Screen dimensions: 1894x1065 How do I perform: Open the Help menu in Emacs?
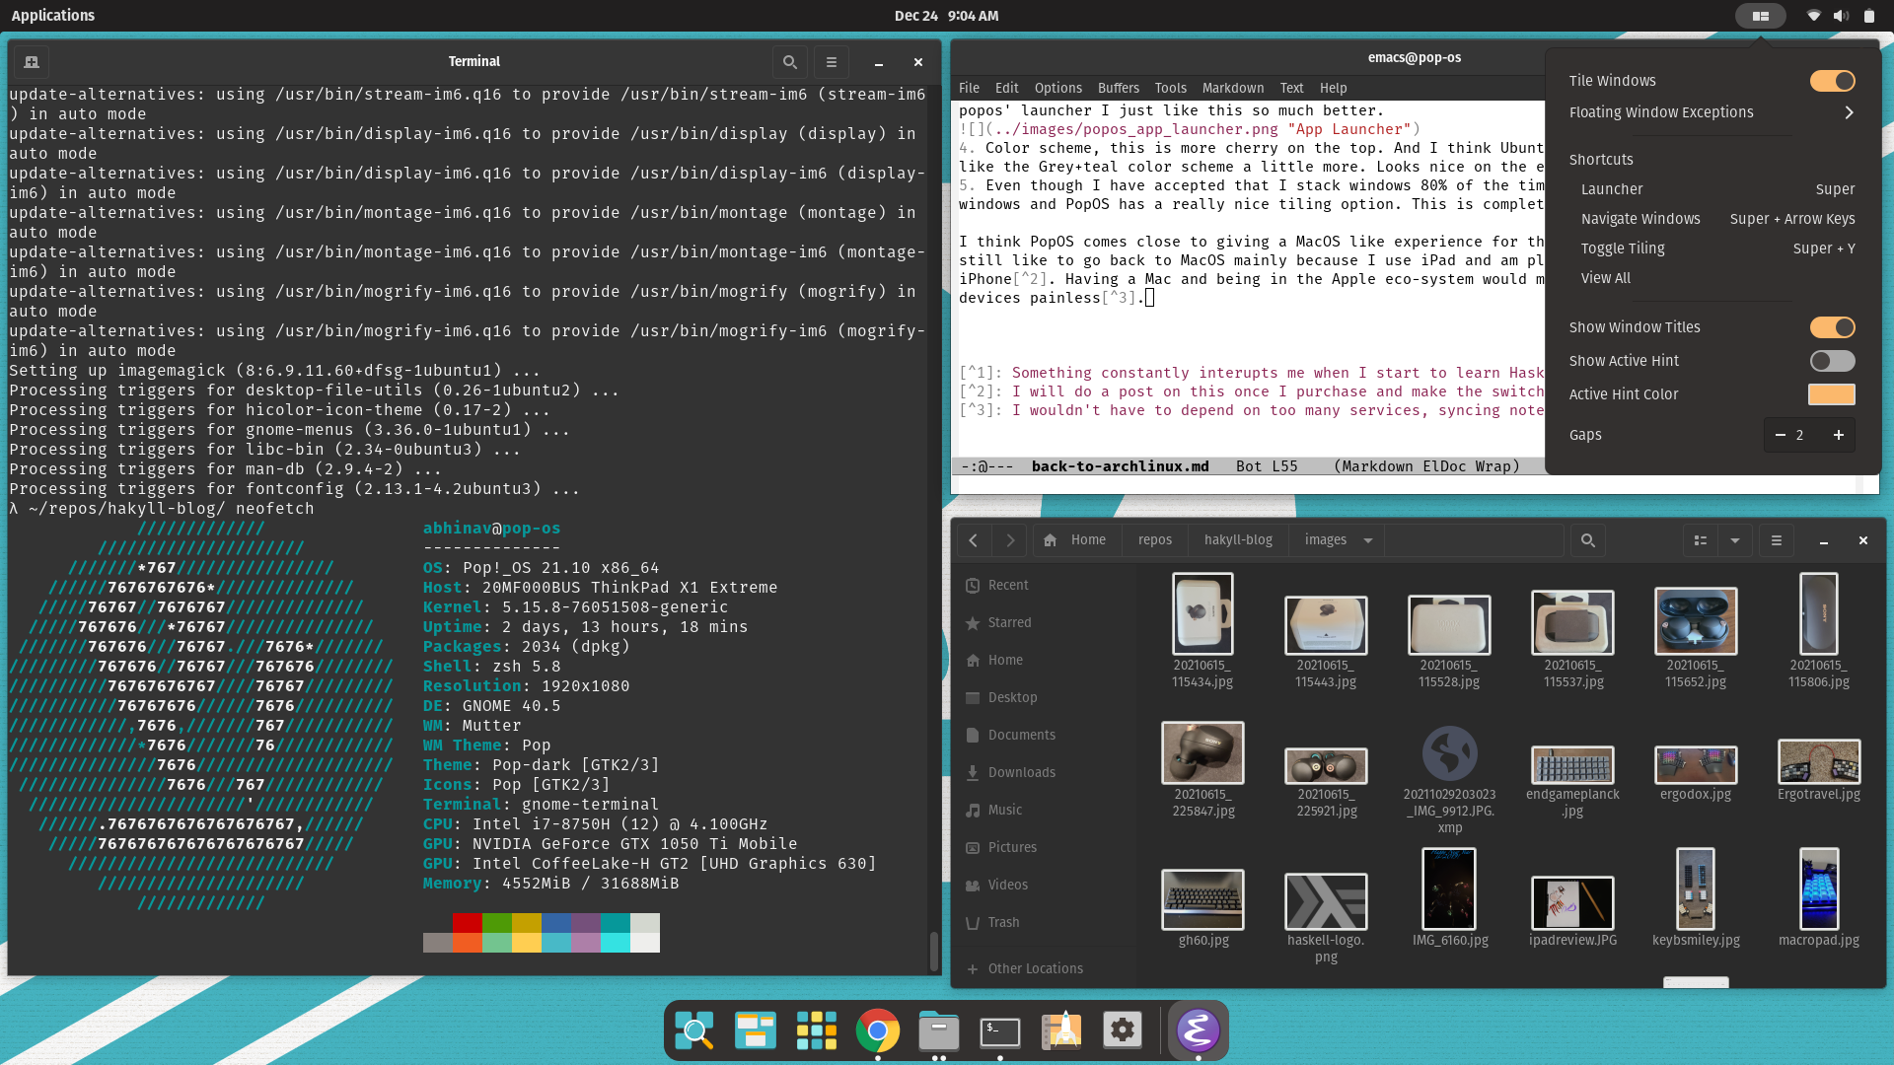(1333, 88)
